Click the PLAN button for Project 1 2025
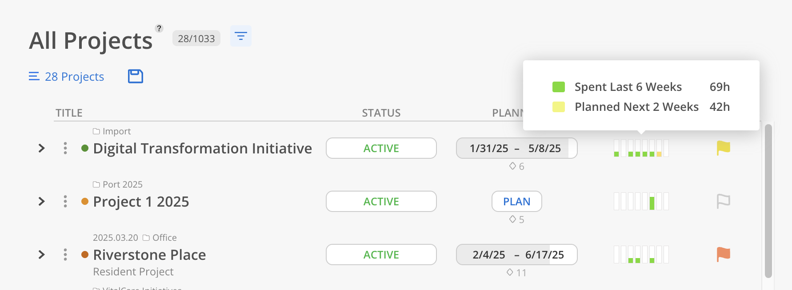This screenshot has width=792, height=290. [516, 201]
